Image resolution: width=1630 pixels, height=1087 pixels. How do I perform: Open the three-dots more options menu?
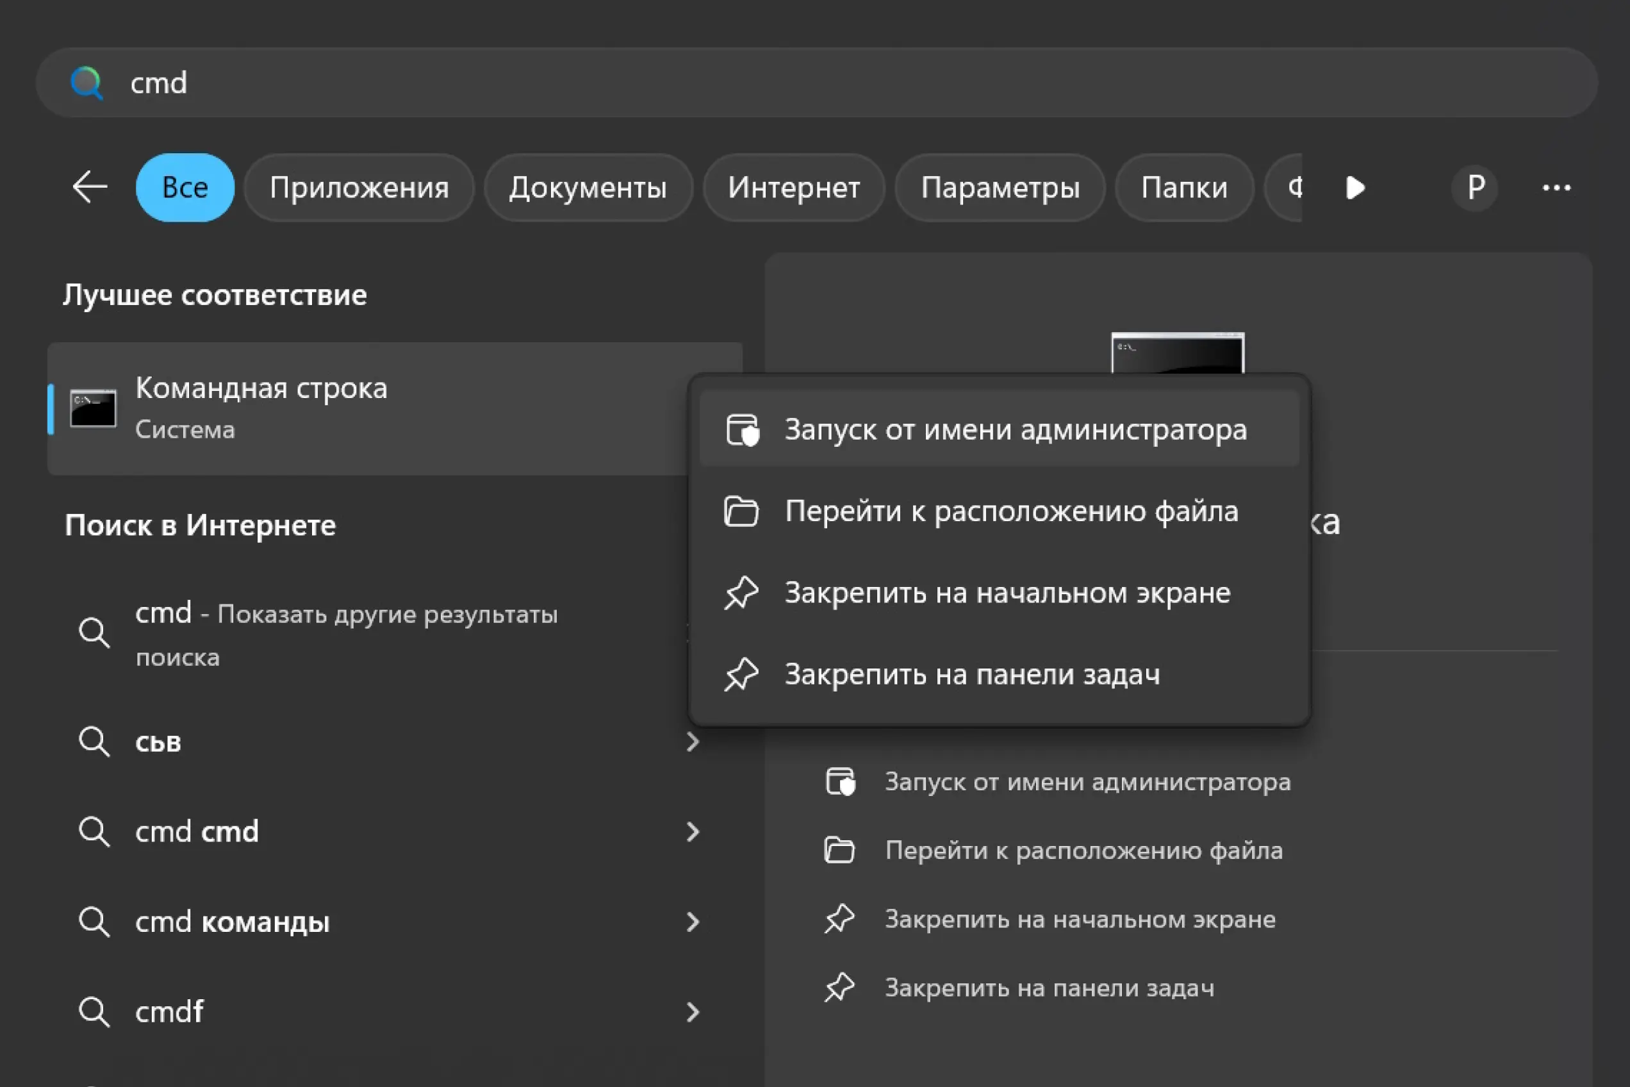(x=1556, y=187)
